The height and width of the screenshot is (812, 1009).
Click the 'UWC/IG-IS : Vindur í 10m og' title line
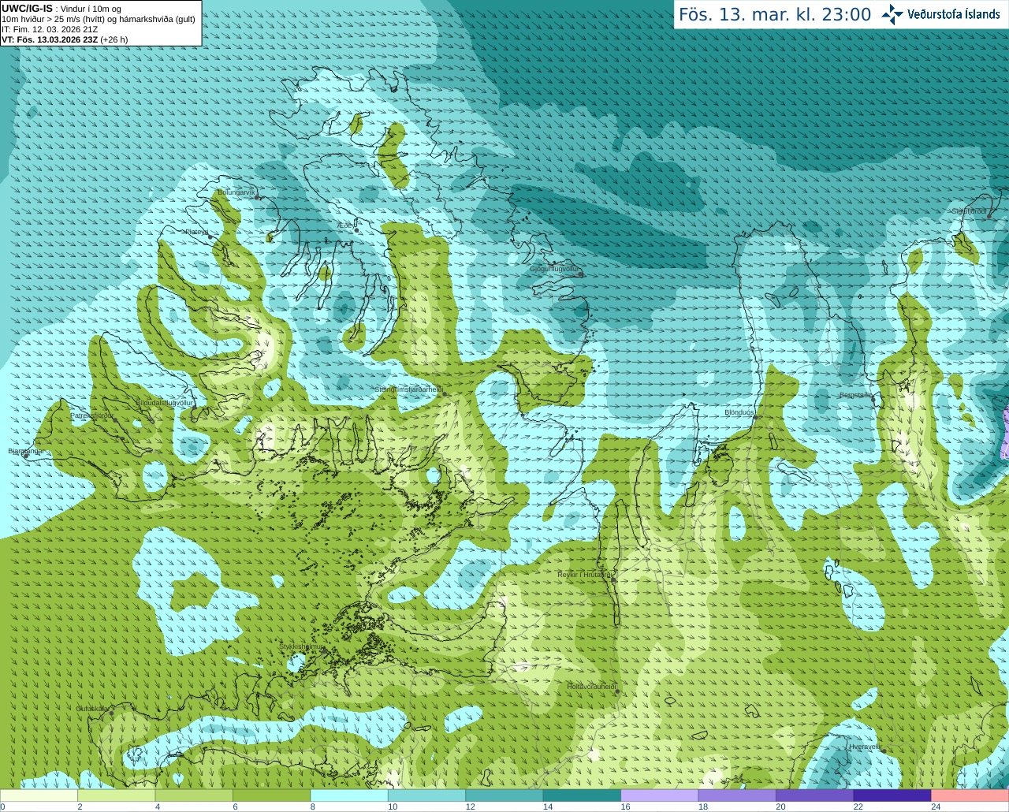click(x=61, y=8)
